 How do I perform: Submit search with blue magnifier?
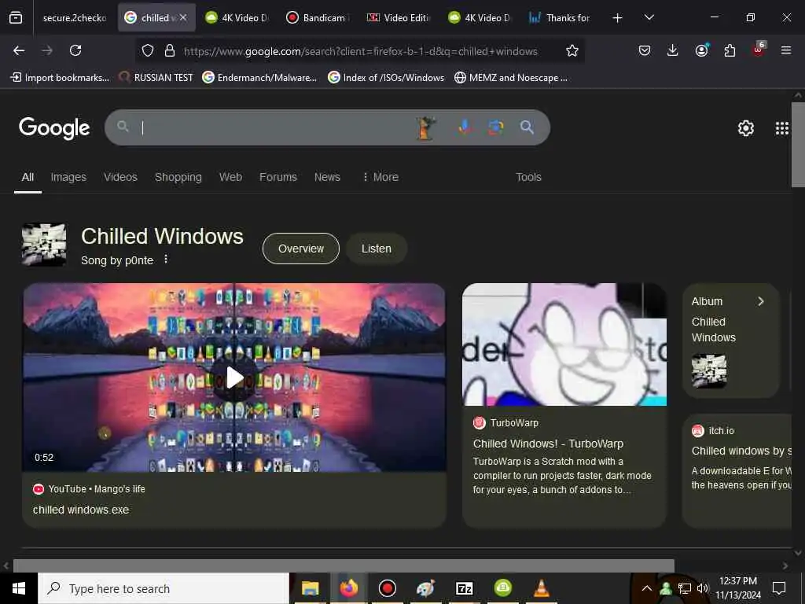coord(527,127)
